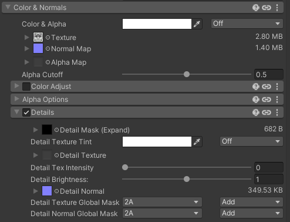
Task: Click link icon in Color & Normals header
Action: coord(267,8)
